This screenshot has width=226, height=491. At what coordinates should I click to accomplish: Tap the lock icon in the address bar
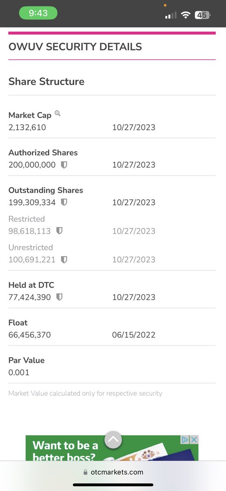[x=85, y=472]
